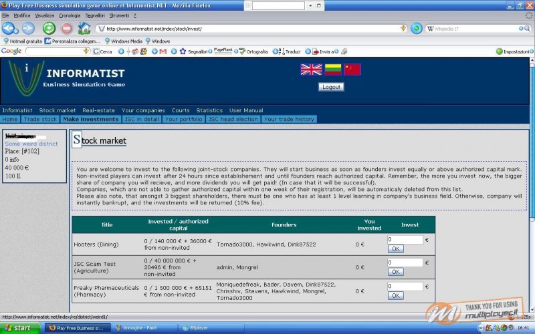Click the Wikipedia search magnifier icon
Screen dimensions: 535x334
[x=527, y=29]
